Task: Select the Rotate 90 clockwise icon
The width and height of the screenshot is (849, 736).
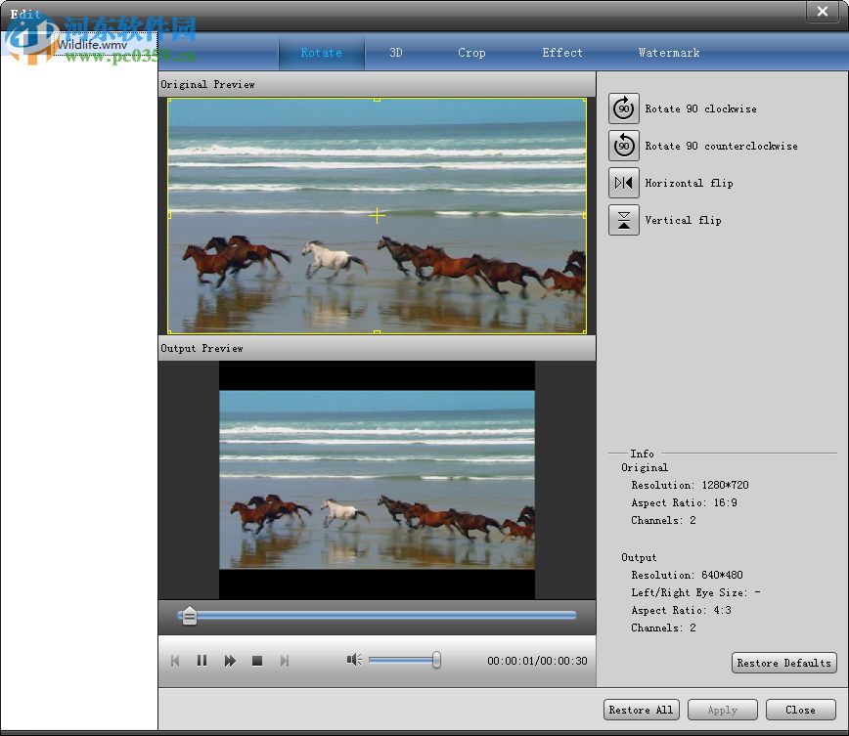Action: click(x=624, y=108)
